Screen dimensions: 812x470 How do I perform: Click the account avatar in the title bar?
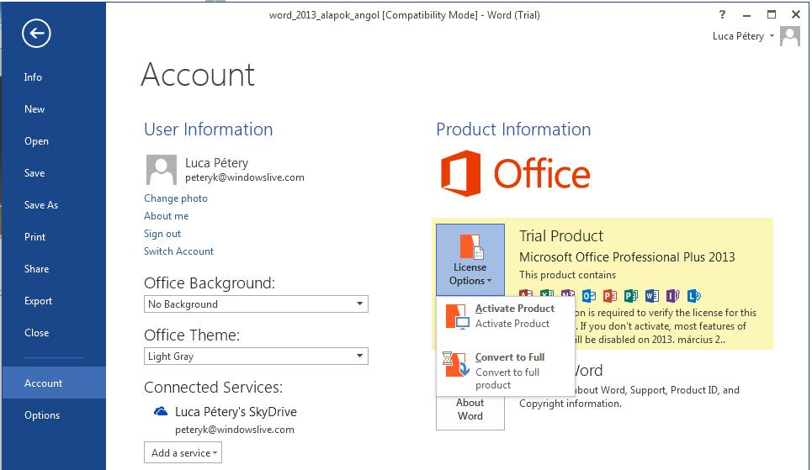(x=790, y=36)
